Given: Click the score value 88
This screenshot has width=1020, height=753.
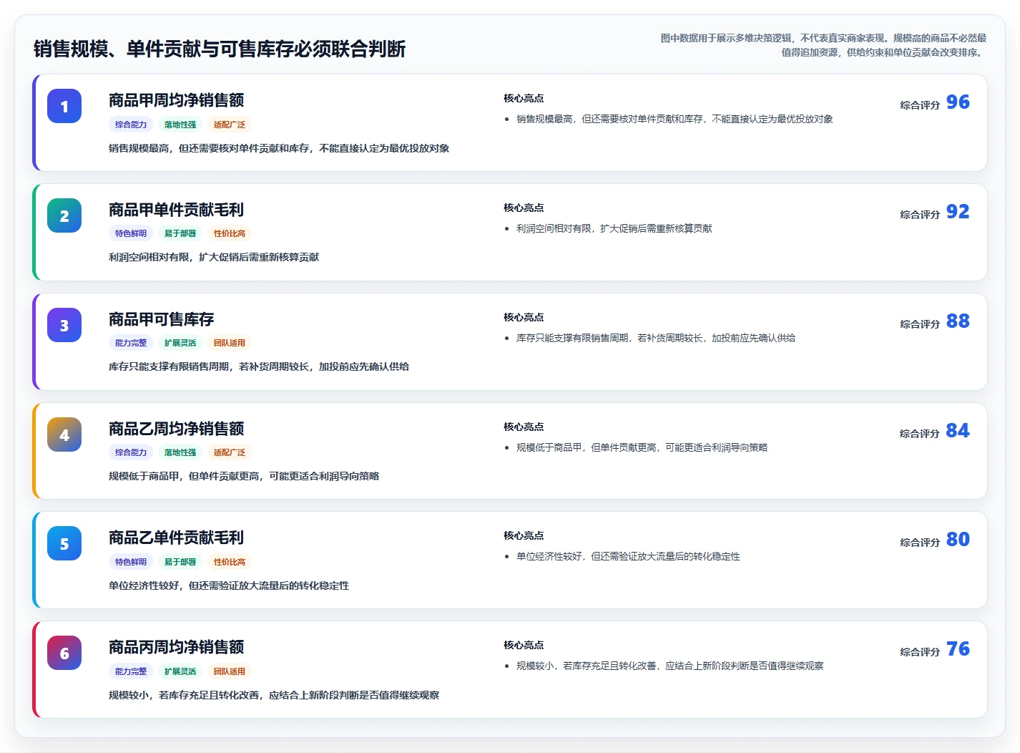Looking at the screenshot, I should tap(958, 321).
